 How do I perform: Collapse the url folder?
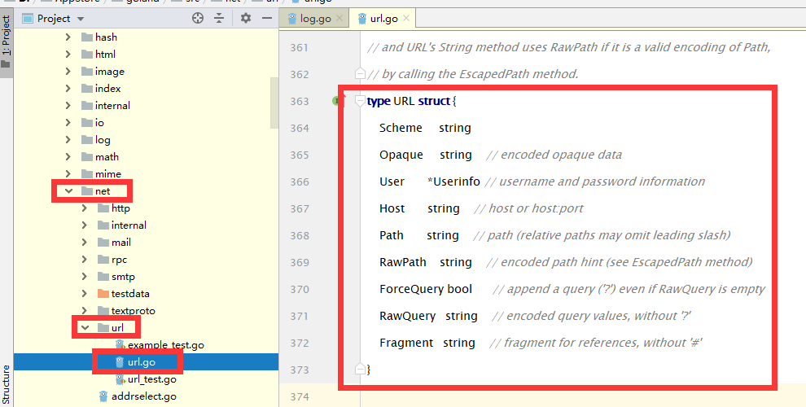(85, 328)
